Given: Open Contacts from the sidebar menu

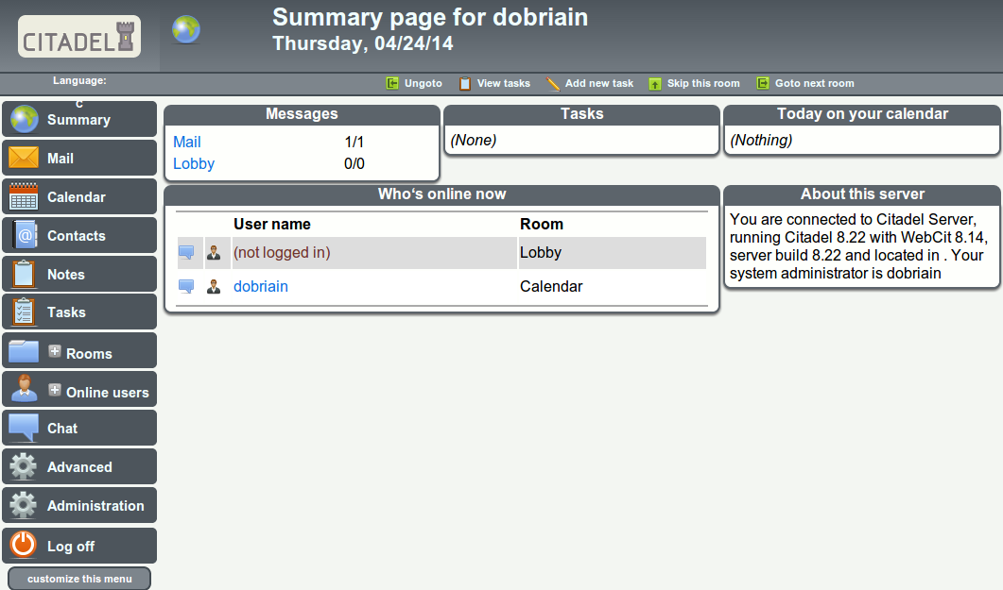Looking at the screenshot, I should point(79,235).
